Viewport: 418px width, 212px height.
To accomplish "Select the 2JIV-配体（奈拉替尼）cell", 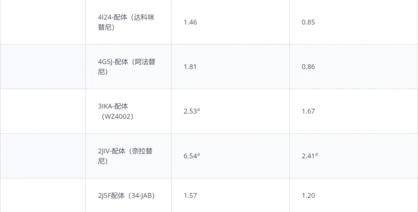I will point(128,156).
